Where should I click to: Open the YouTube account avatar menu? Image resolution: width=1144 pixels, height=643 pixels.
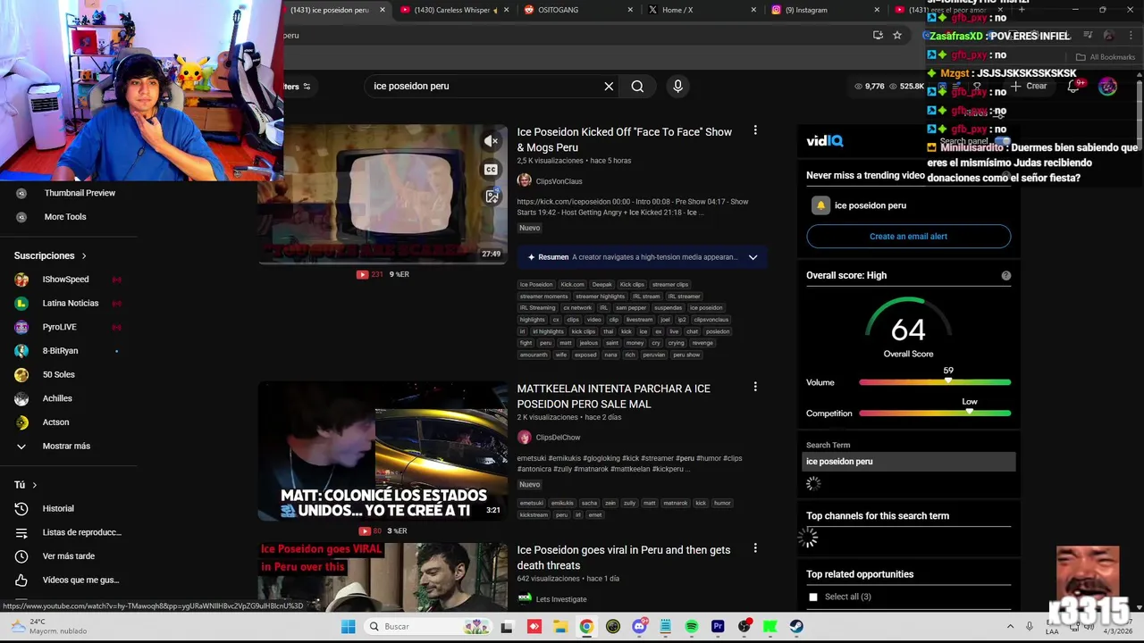pos(1107,86)
